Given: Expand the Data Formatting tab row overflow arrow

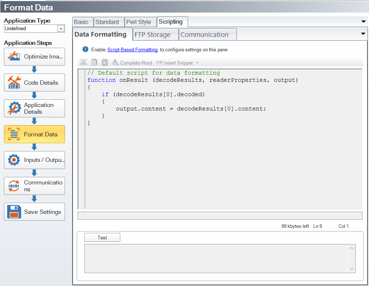Looking at the screenshot, I should coord(363,34).
